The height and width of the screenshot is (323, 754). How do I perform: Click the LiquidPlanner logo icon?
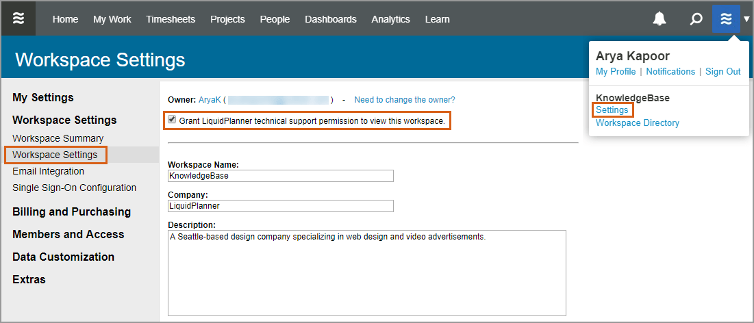pos(18,18)
